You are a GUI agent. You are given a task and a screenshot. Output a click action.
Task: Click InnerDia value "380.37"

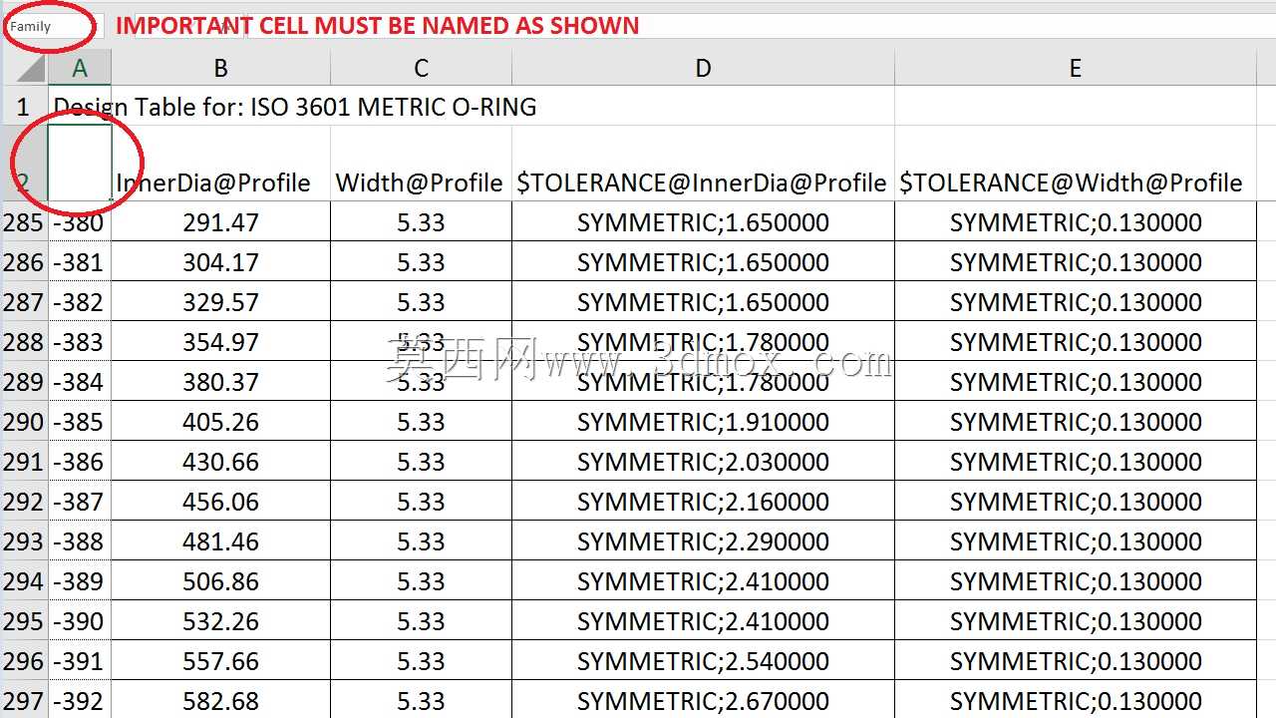tap(220, 381)
